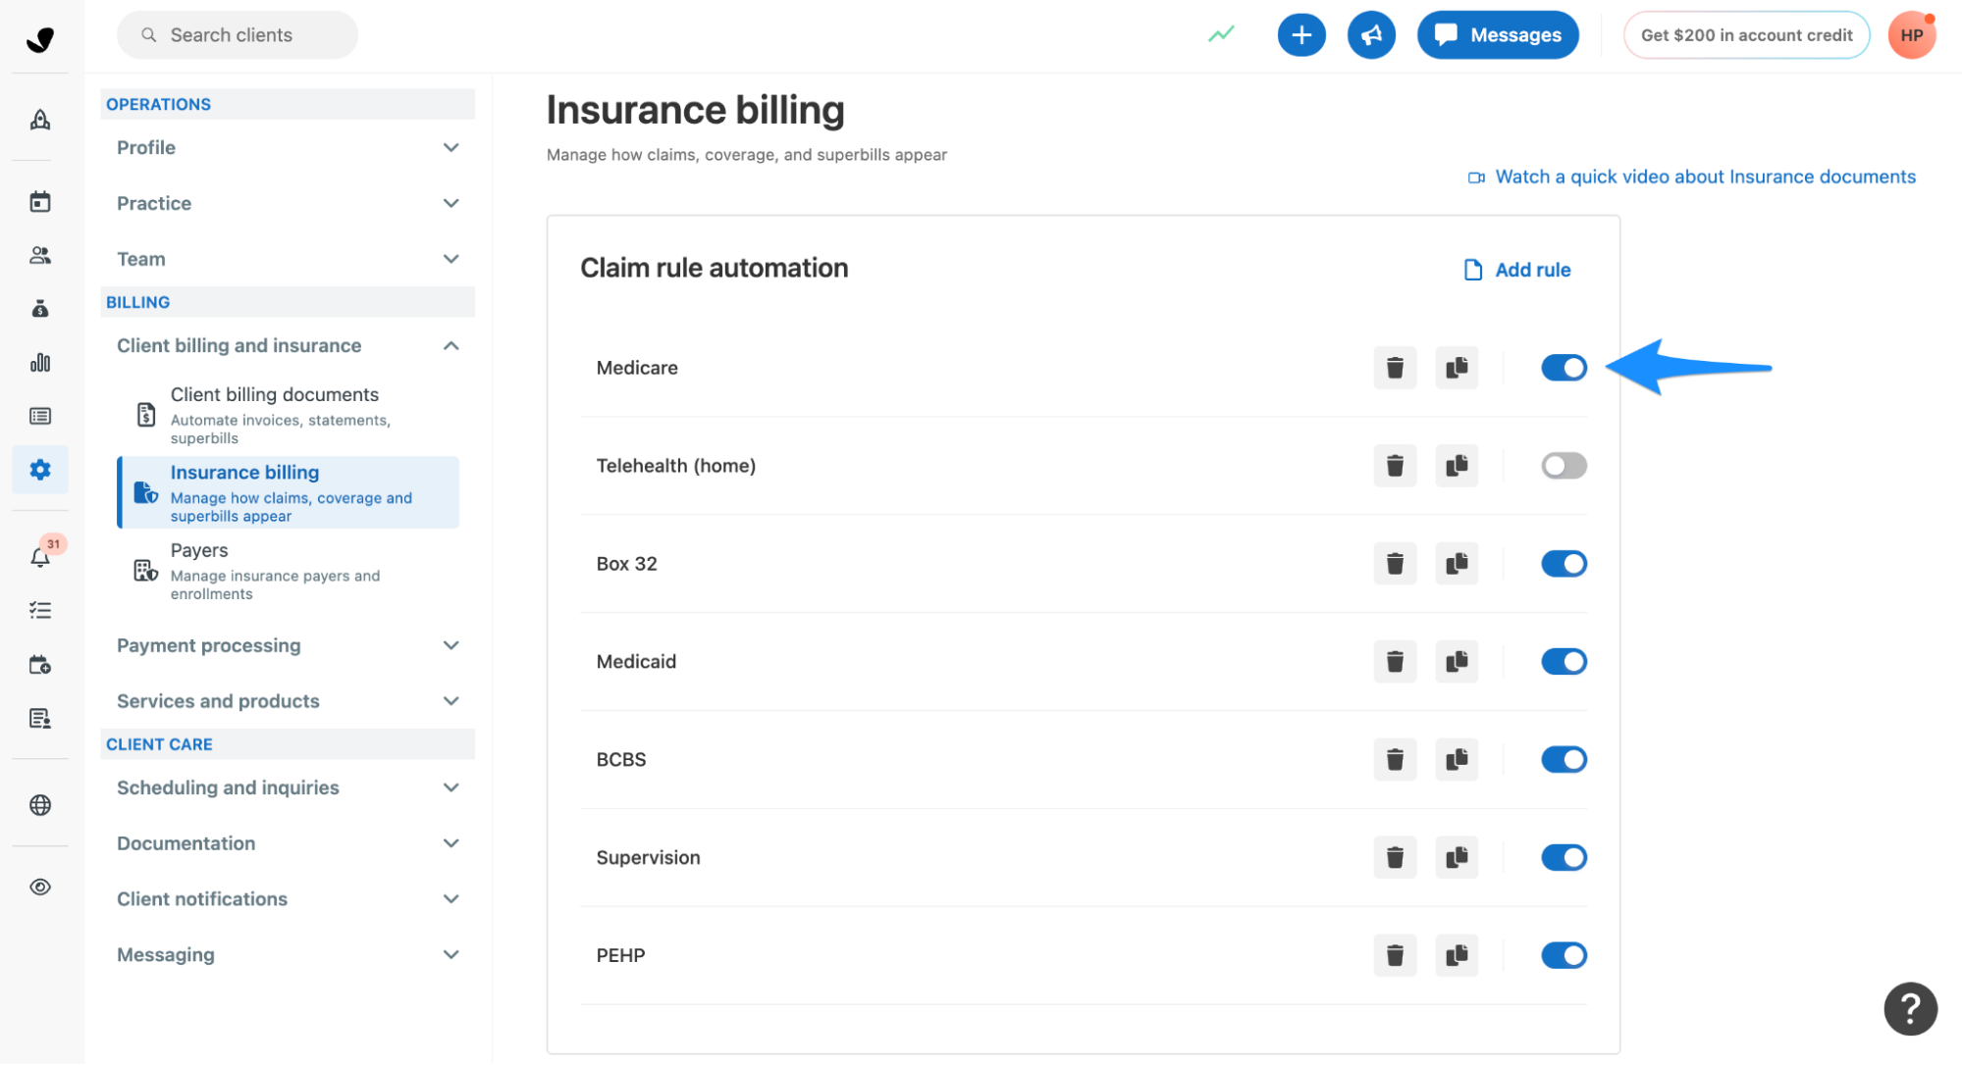Click the rocket icon in sidebar
The height and width of the screenshot is (1065, 1962).
[x=40, y=120]
